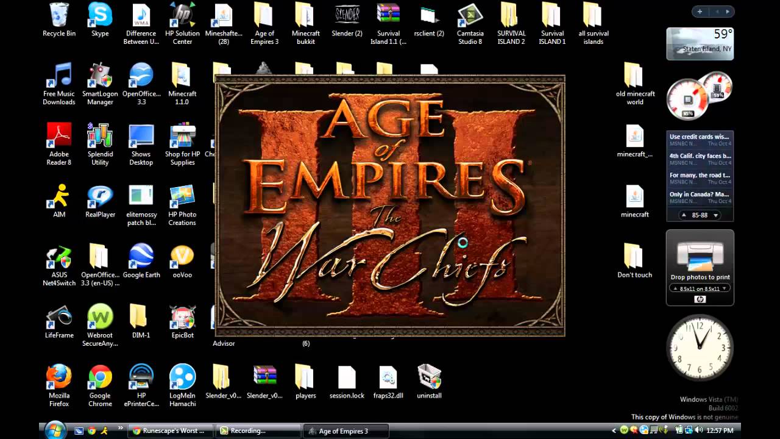Launch the LogMeIn Hamachi shortcut
Viewport: 780px width, 439px height.
pyautogui.click(x=182, y=386)
